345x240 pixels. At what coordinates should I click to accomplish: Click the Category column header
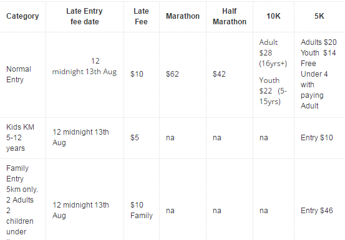tap(22, 16)
